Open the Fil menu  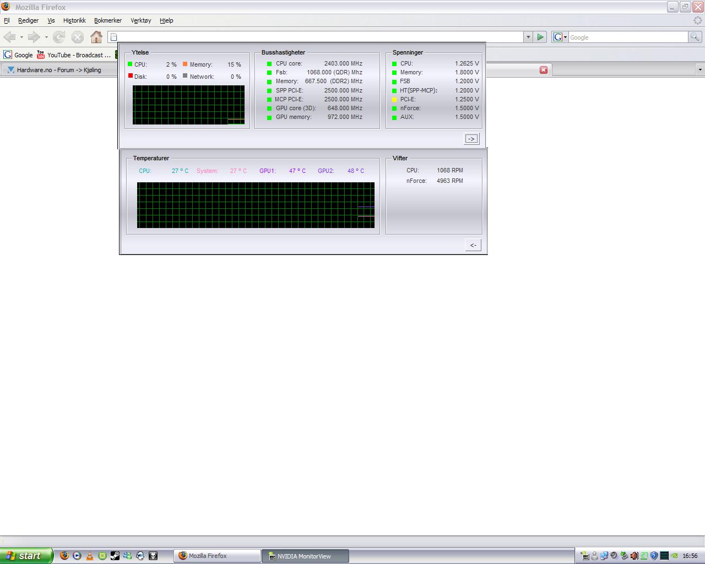tap(7, 20)
